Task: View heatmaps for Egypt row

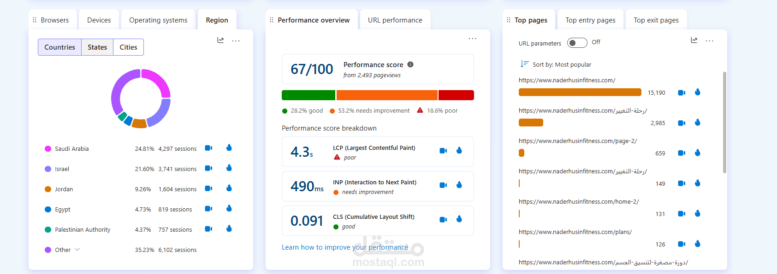Action: (x=229, y=208)
